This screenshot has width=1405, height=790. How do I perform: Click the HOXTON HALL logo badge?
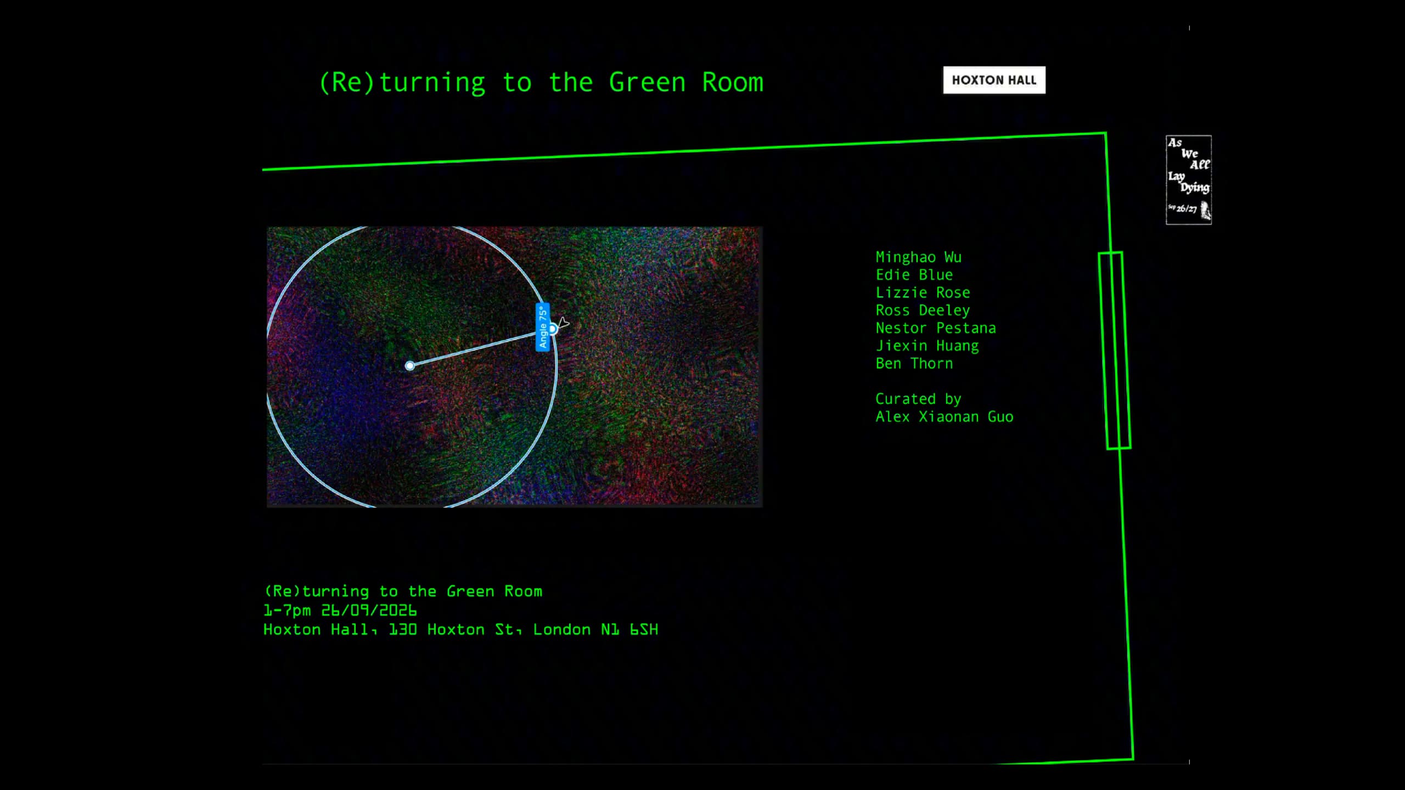(994, 80)
